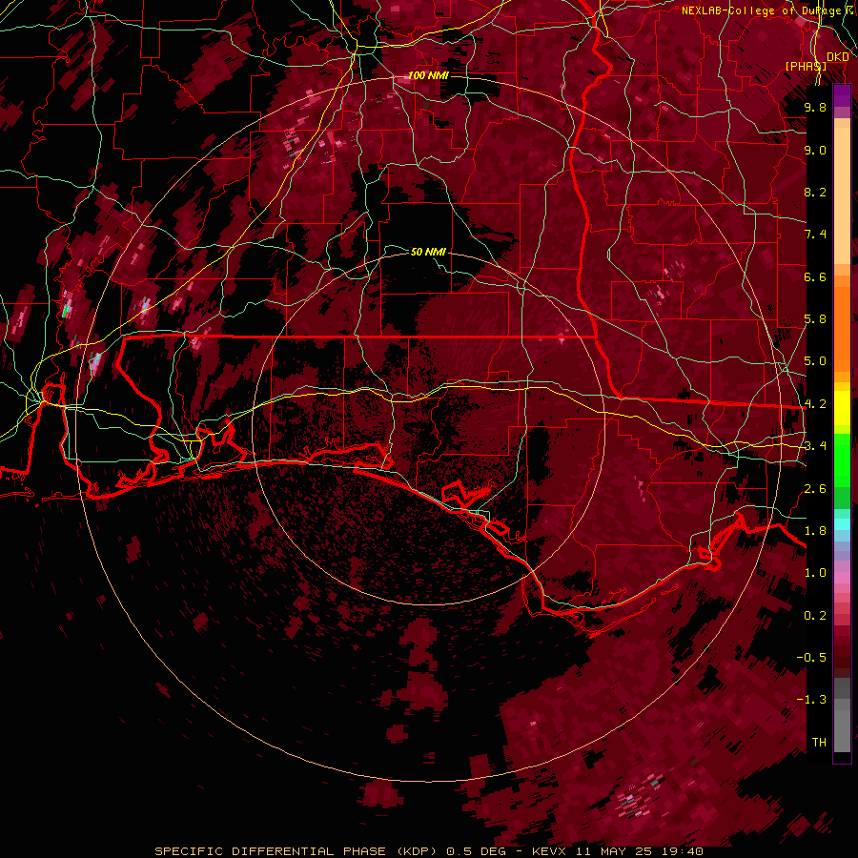The width and height of the screenshot is (858, 858).
Task: Click the KDP product title caption at the bottom
Action: tap(429, 851)
